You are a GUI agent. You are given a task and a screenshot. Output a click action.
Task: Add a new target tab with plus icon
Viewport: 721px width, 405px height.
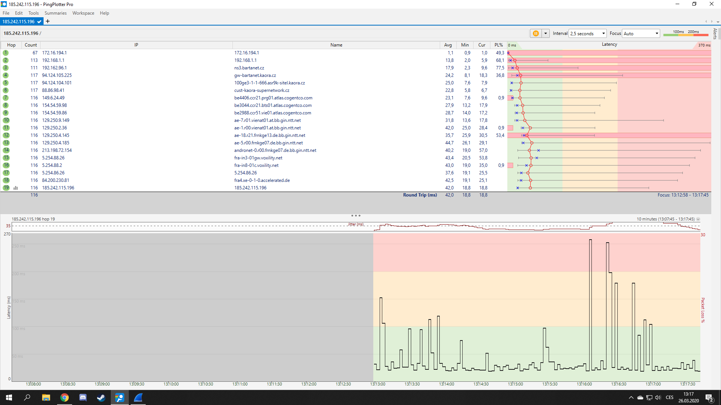point(48,21)
